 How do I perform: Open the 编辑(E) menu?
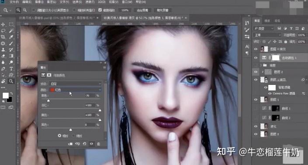coord(27,2)
